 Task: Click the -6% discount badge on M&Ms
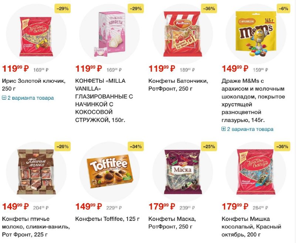(283, 8)
